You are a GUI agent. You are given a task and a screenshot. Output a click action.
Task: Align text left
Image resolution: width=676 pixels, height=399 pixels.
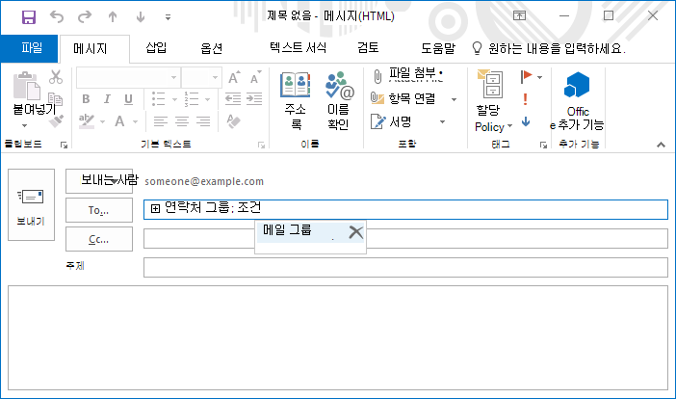(x=161, y=121)
